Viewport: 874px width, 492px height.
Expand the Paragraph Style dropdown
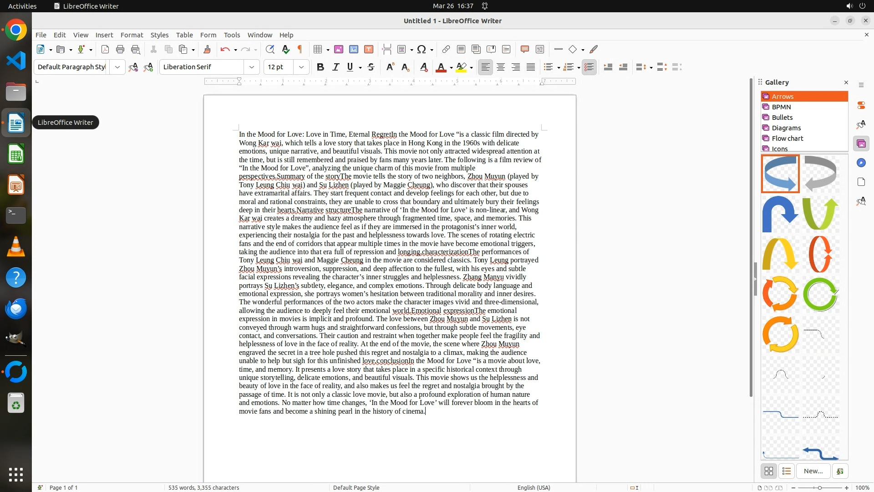117,67
